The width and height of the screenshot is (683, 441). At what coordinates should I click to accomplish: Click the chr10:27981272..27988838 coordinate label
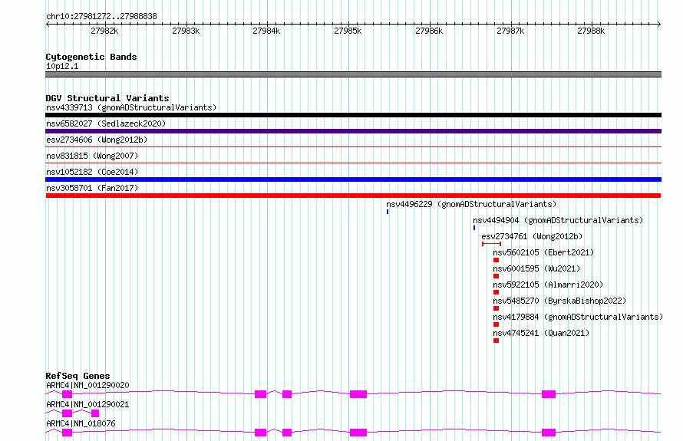pos(101,16)
